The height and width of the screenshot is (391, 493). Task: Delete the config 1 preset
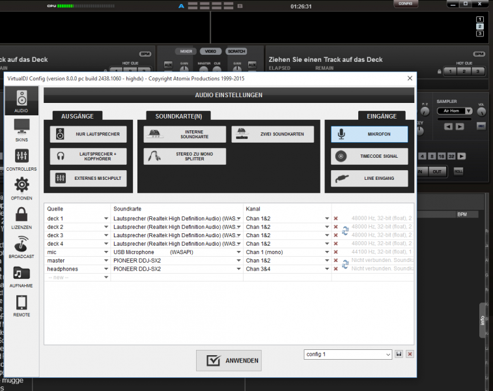coord(410,354)
